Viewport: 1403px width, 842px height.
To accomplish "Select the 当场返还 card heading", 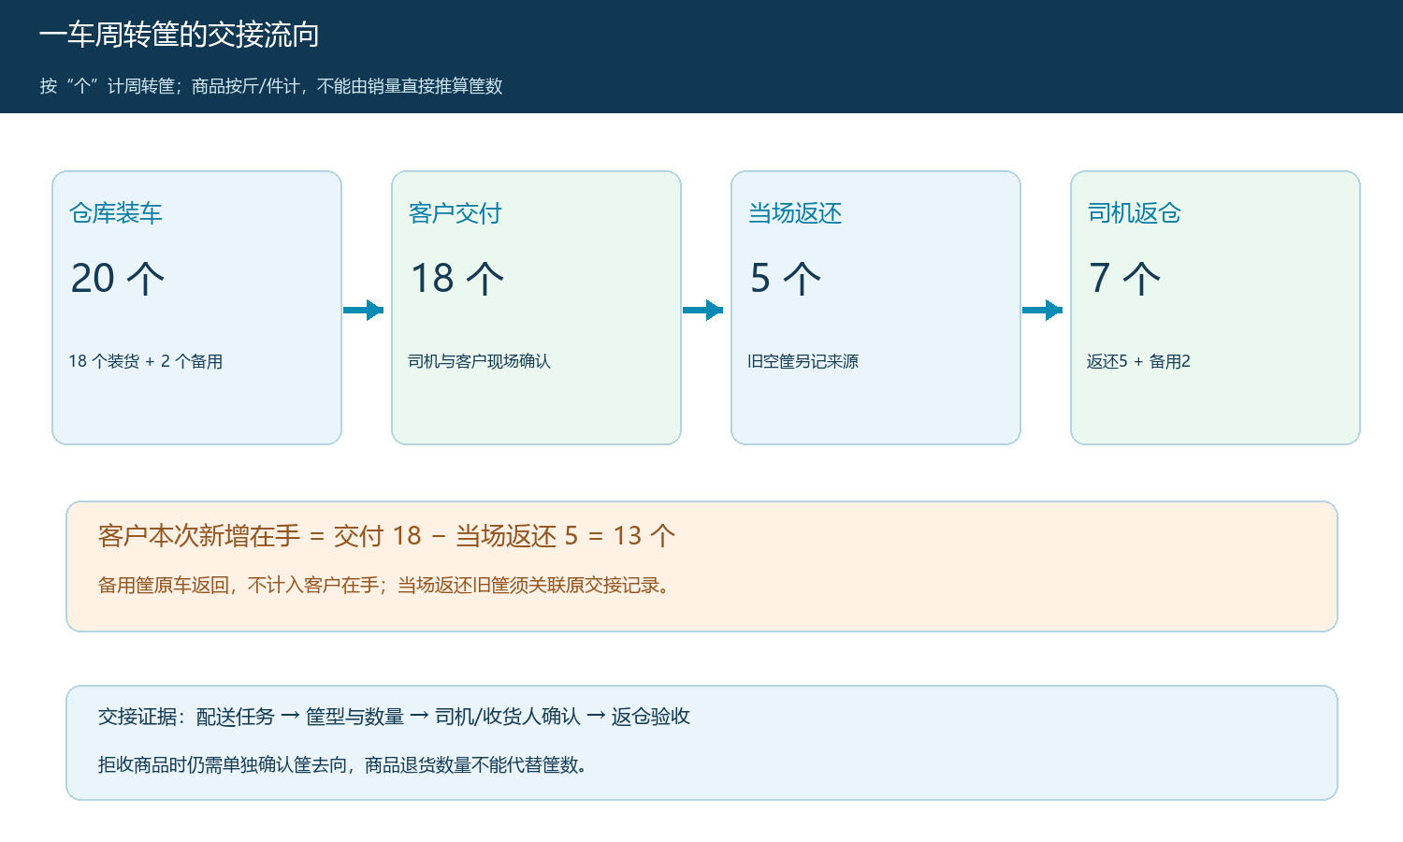I will pos(795,213).
